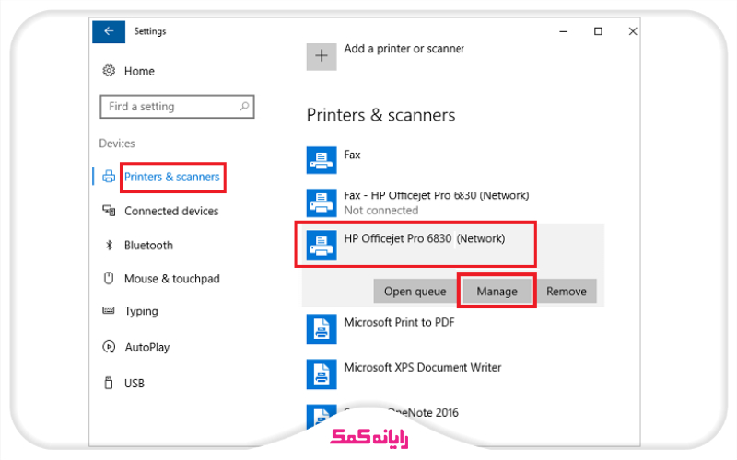Click the Find a setting search box
737x460 pixels.
pos(177,107)
